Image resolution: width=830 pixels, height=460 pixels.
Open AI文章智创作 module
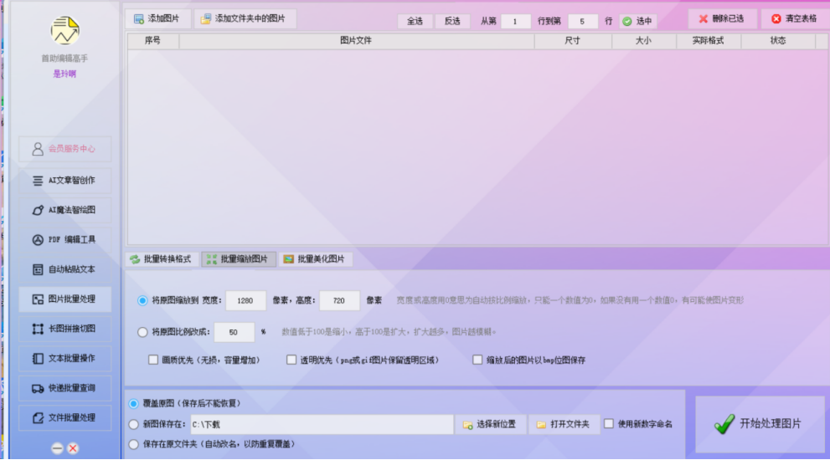(x=65, y=181)
